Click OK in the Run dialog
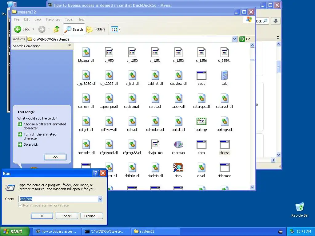 pos(42,216)
